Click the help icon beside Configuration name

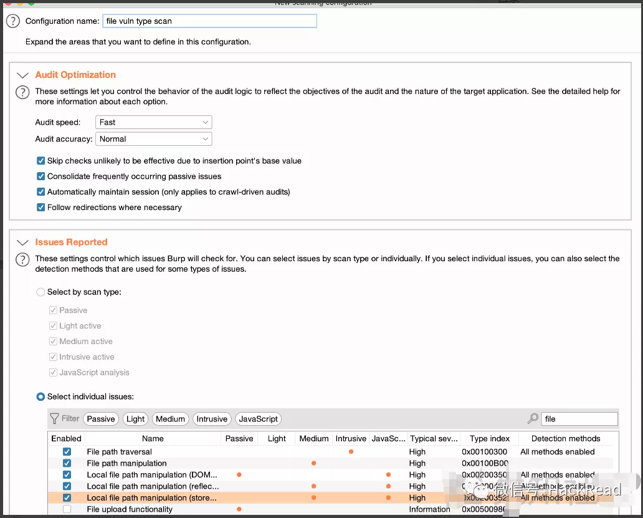coord(12,21)
